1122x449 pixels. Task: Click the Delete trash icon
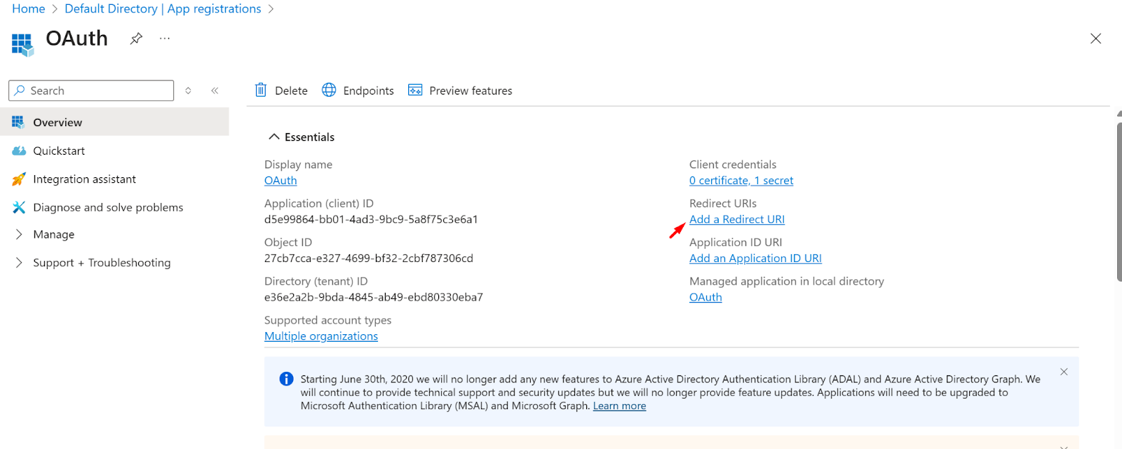pyautogui.click(x=261, y=90)
